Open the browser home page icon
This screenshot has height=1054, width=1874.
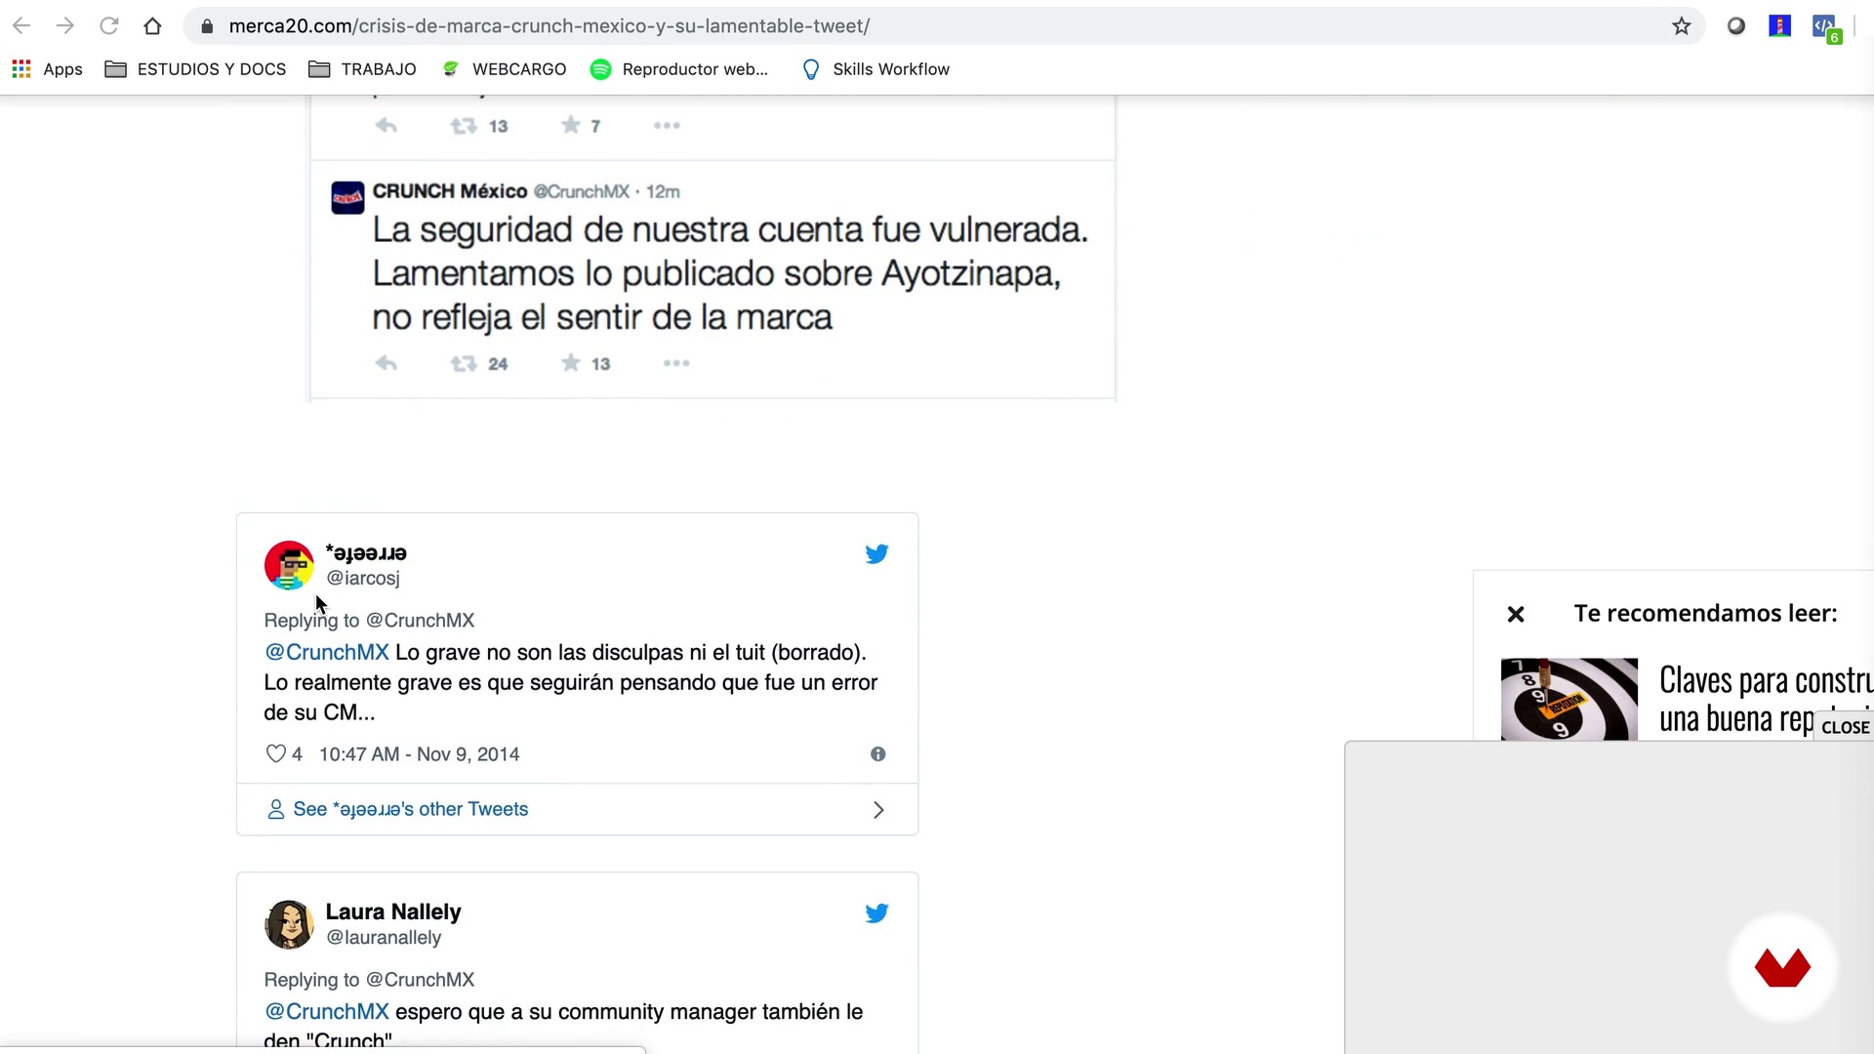[152, 26]
